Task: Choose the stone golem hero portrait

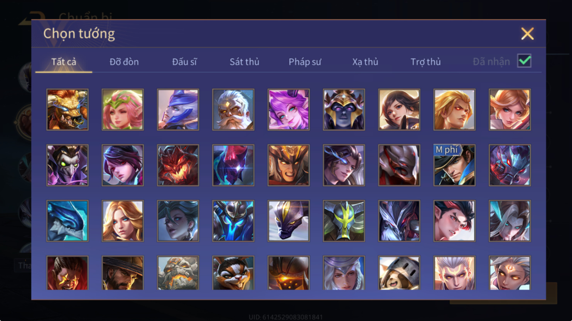Action: pyautogui.click(x=178, y=273)
